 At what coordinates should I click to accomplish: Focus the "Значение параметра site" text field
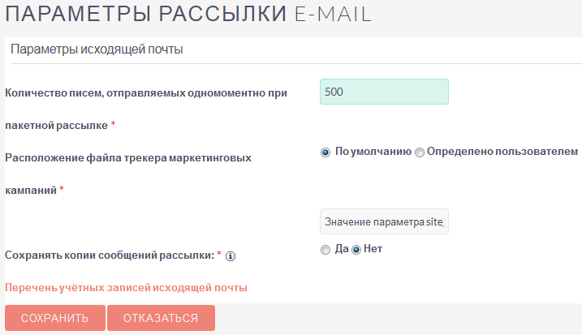[x=384, y=221]
